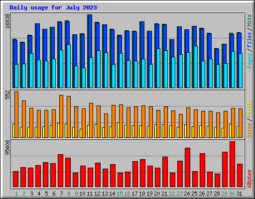Screen dimensions: 255x199
Task: Select the 95408 axis value of KBytes chart
Action: [7, 148]
